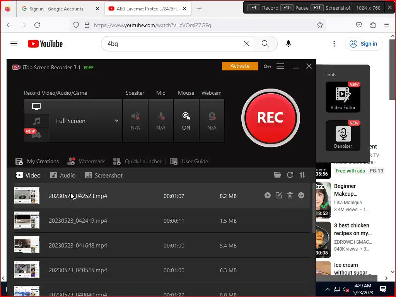Refresh the recordings list
This screenshot has width=396, height=297.
click(290, 174)
